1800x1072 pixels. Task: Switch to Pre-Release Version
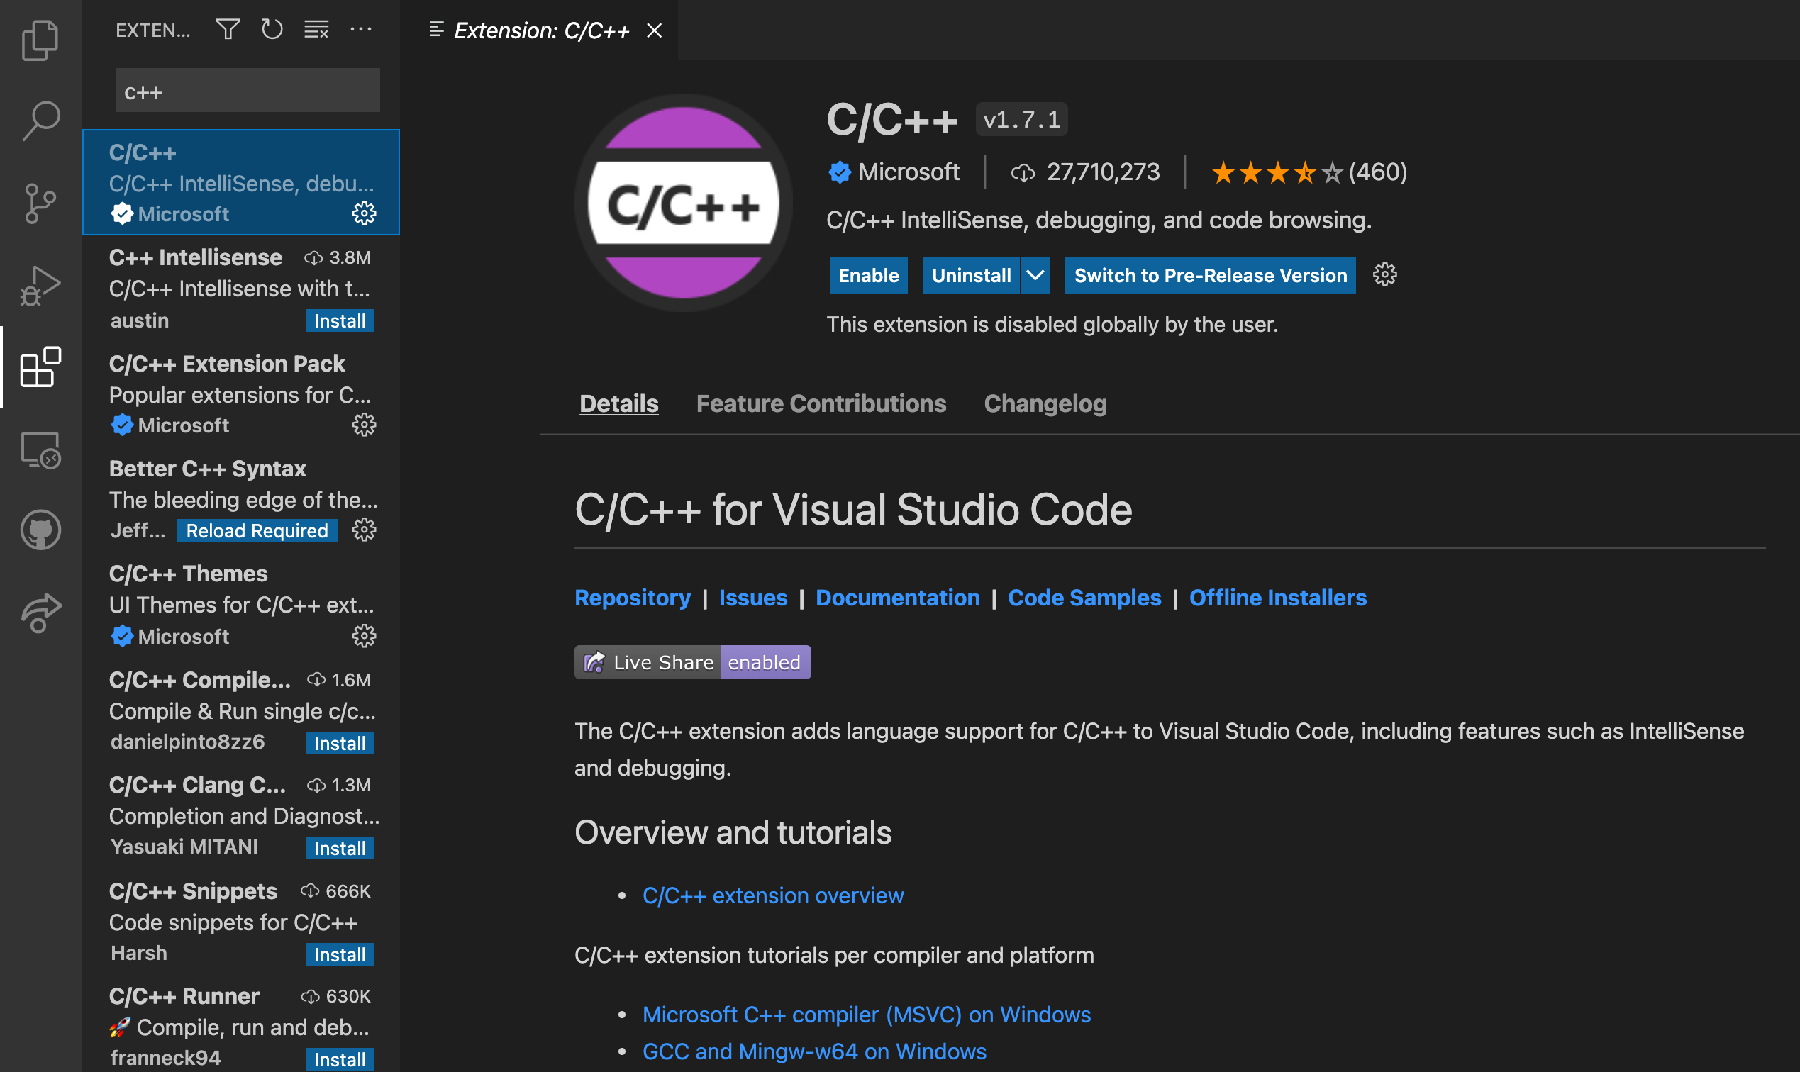pyautogui.click(x=1210, y=275)
